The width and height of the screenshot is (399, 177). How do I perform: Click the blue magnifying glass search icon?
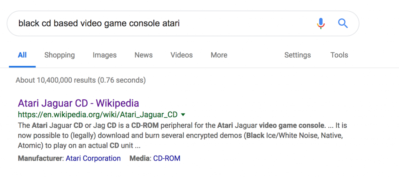tap(343, 23)
